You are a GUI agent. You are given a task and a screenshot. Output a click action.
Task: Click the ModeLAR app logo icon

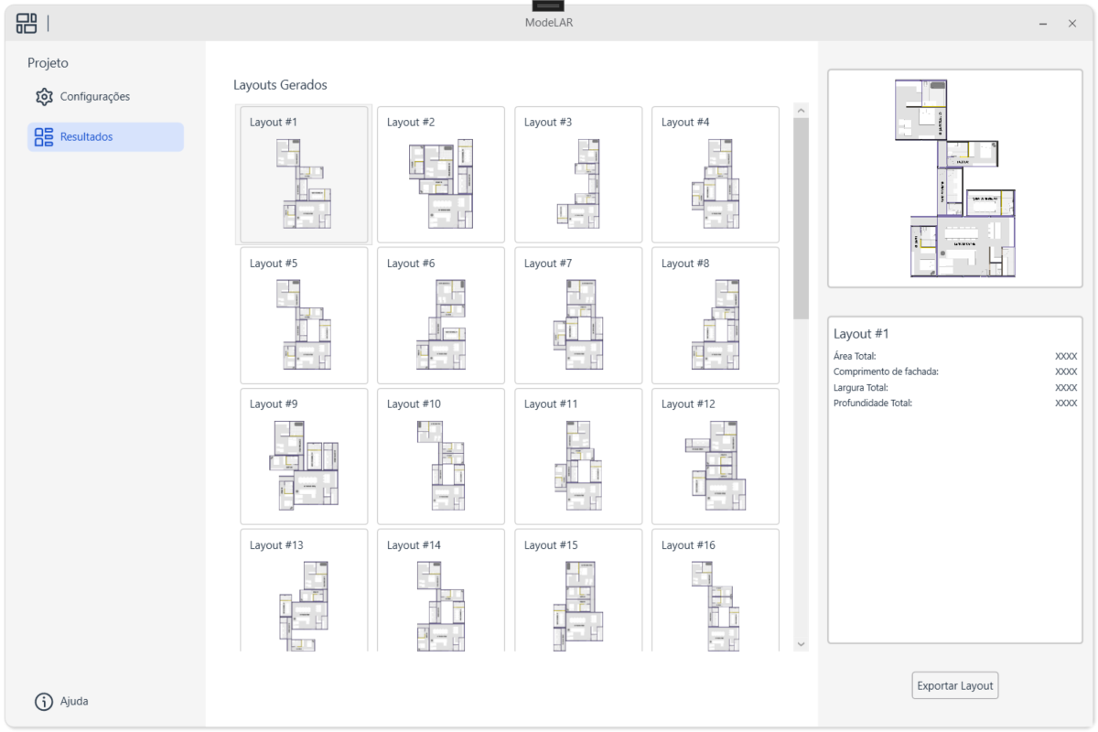[x=27, y=24]
